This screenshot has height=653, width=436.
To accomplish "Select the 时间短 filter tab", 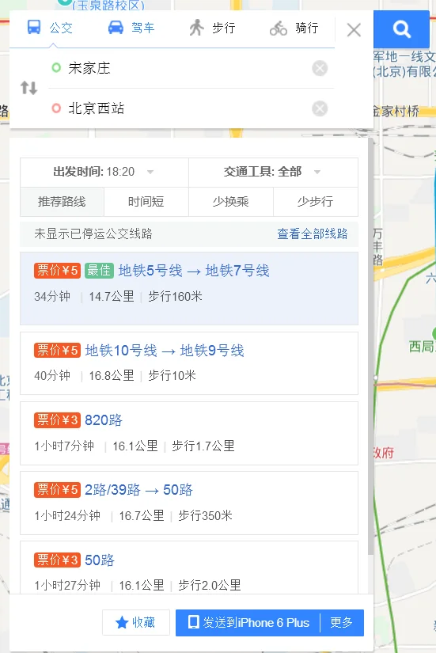I will (146, 202).
